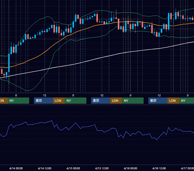The width and height of the screenshot is (194, 171).
Task: Click the 4/15 00:00 date label
Action: 73,168
